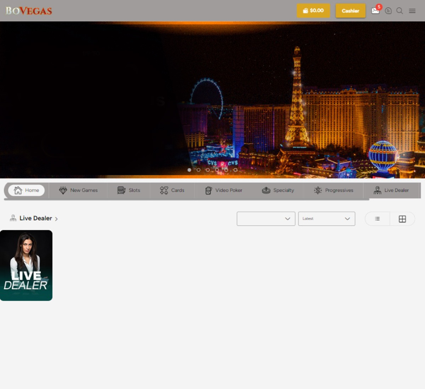Select the Video Poker tab
The image size is (425, 389).
pyautogui.click(x=223, y=190)
